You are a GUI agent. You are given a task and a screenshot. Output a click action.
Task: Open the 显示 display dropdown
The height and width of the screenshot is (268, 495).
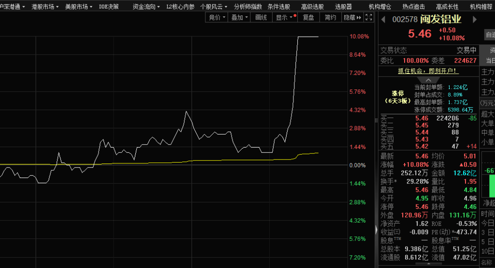(x=284, y=17)
